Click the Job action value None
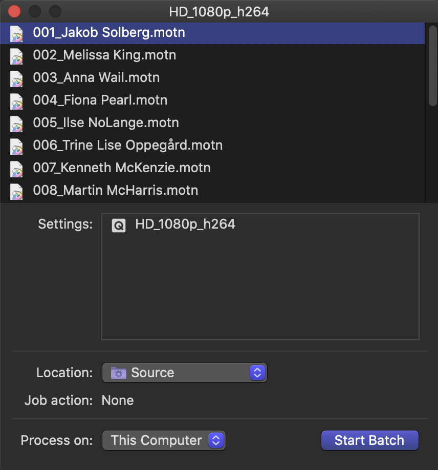438x470 pixels. tap(118, 400)
